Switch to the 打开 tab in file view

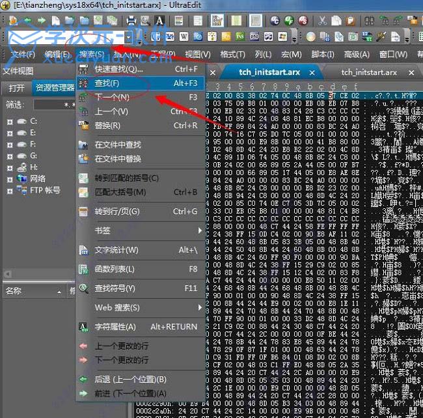coord(17,88)
